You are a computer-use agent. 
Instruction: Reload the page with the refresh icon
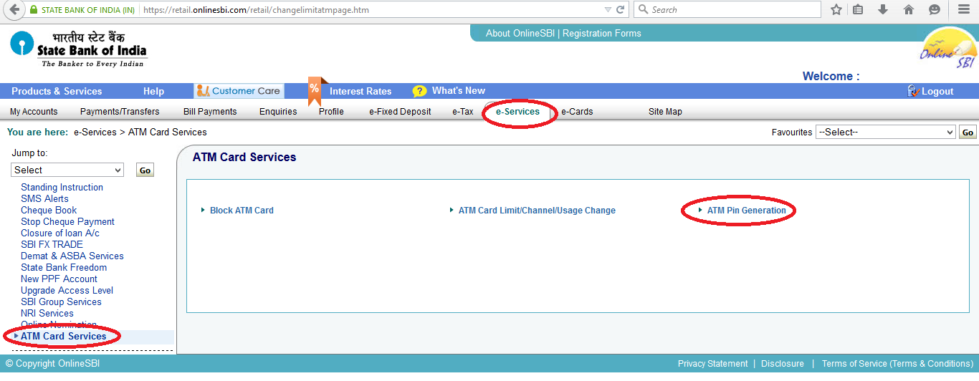(x=621, y=10)
